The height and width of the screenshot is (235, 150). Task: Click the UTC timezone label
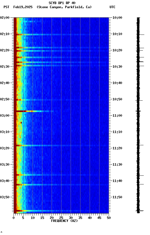click(112, 7)
